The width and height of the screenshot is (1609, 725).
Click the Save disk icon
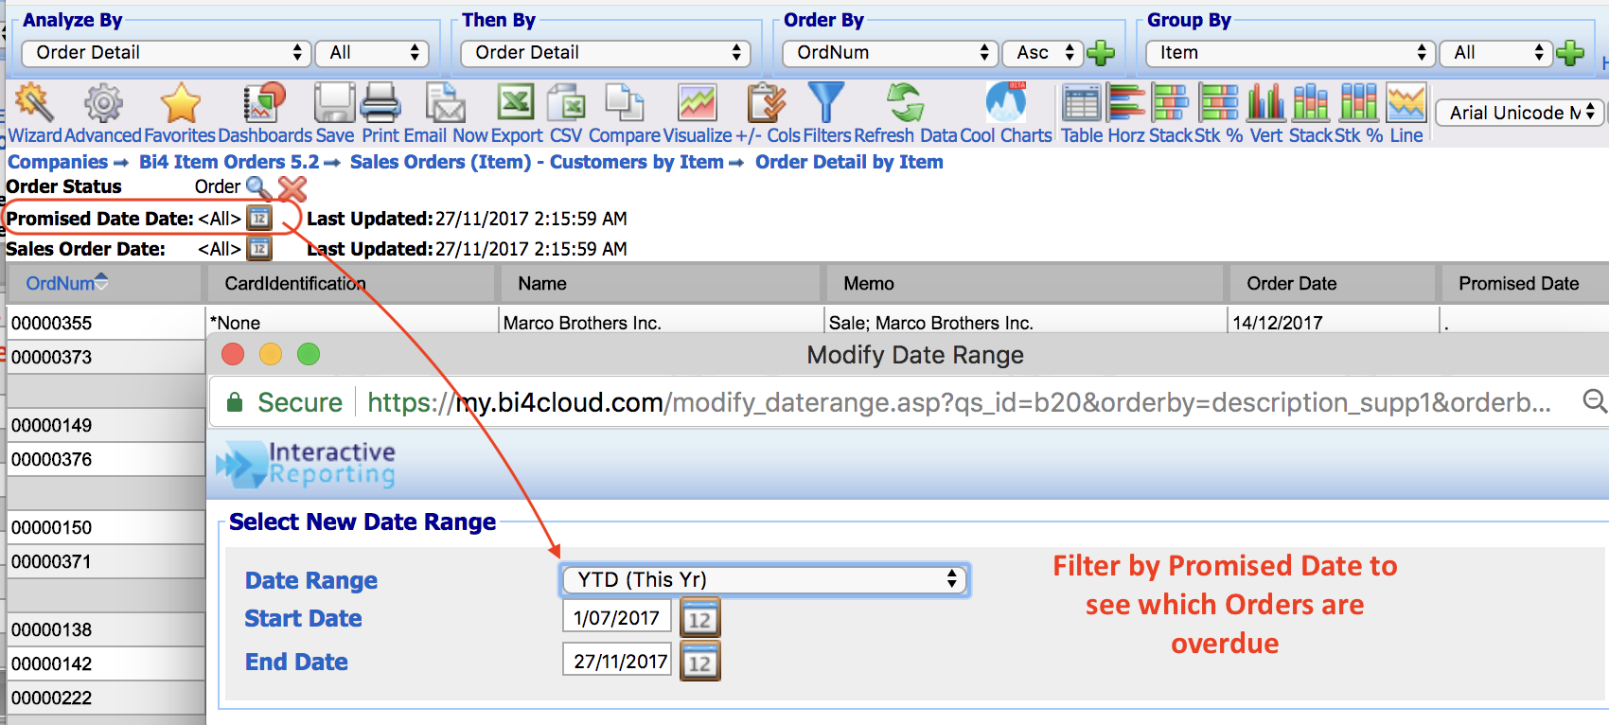tap(334, 102)
